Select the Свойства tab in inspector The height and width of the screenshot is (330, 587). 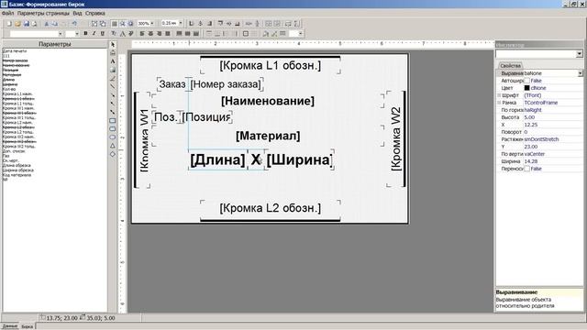click(510, 65)
